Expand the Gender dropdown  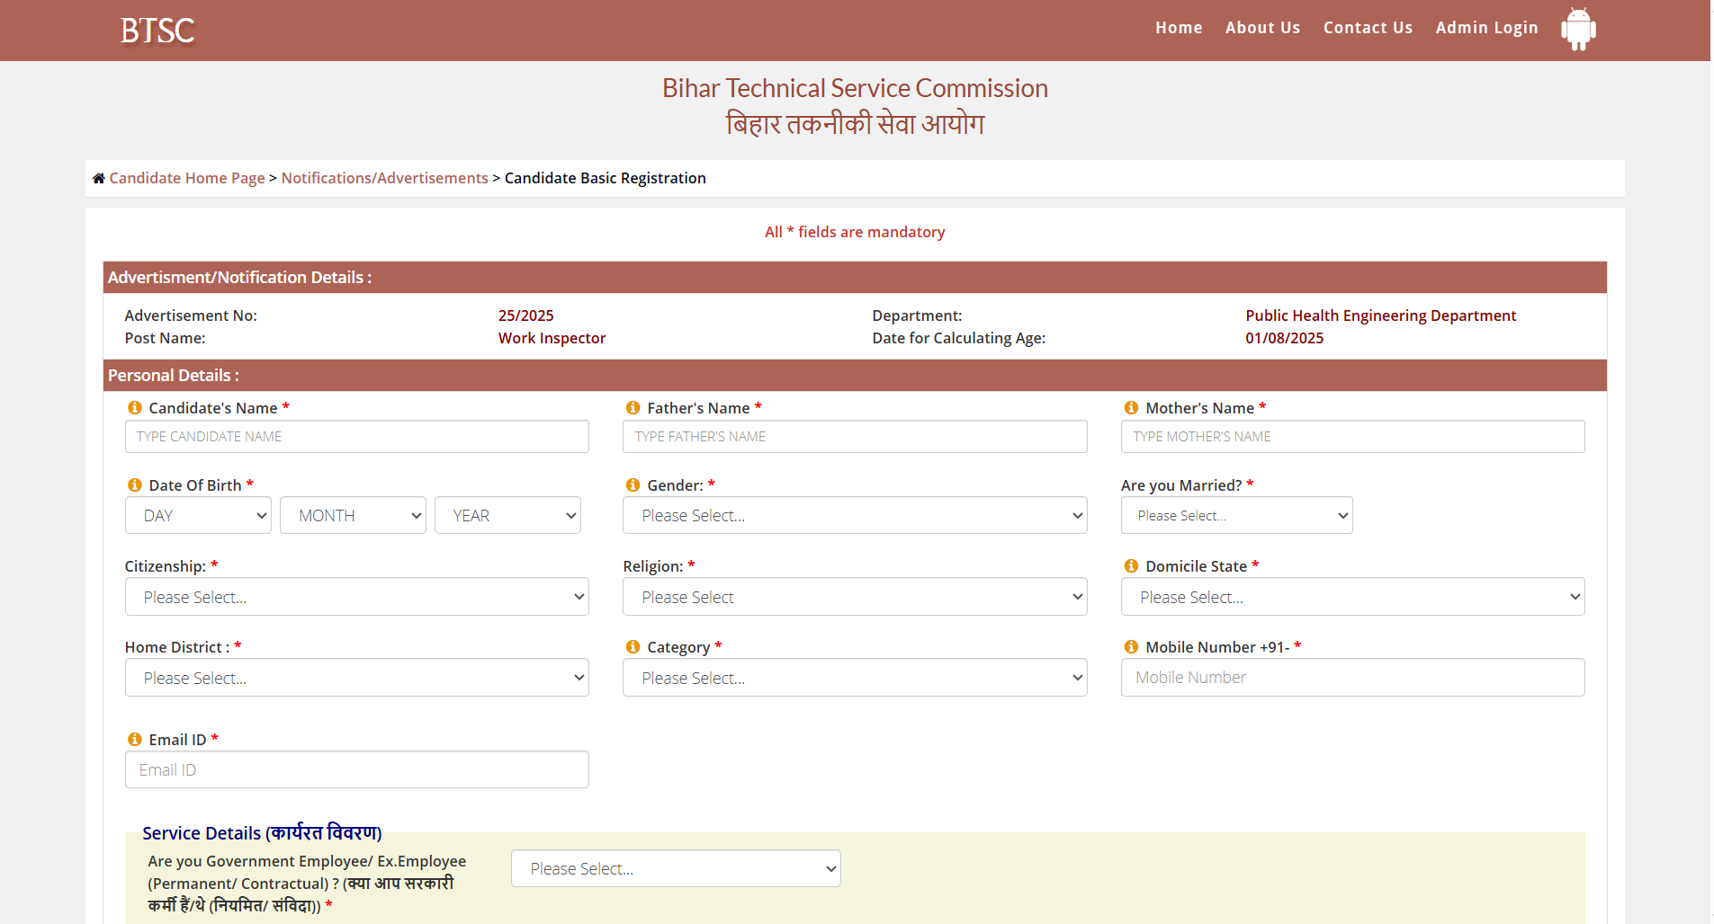pyautogui.click(x=855, y=516)
